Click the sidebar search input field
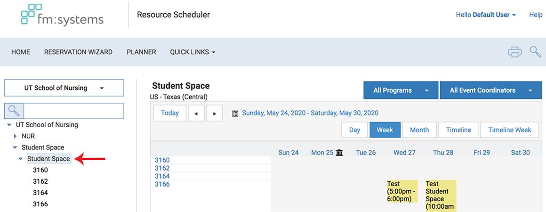The height and width of the screenshot is (212, 546). (73, 111)
